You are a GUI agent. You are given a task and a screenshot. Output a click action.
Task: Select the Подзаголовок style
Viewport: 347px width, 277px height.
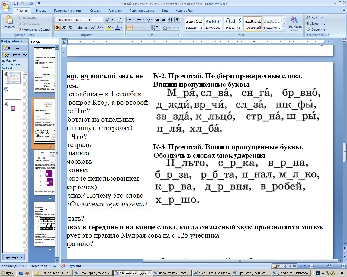(x=272, y=23)
